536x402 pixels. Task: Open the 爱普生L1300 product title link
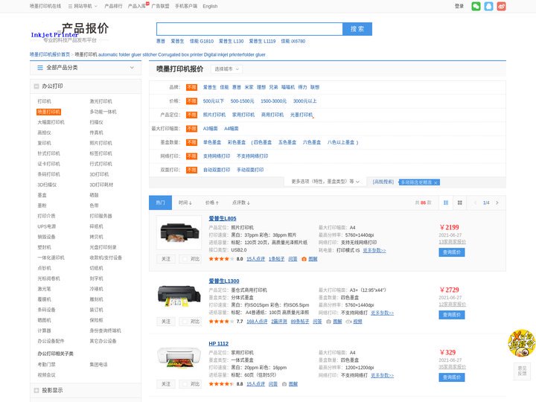click(x=224, y=281)
